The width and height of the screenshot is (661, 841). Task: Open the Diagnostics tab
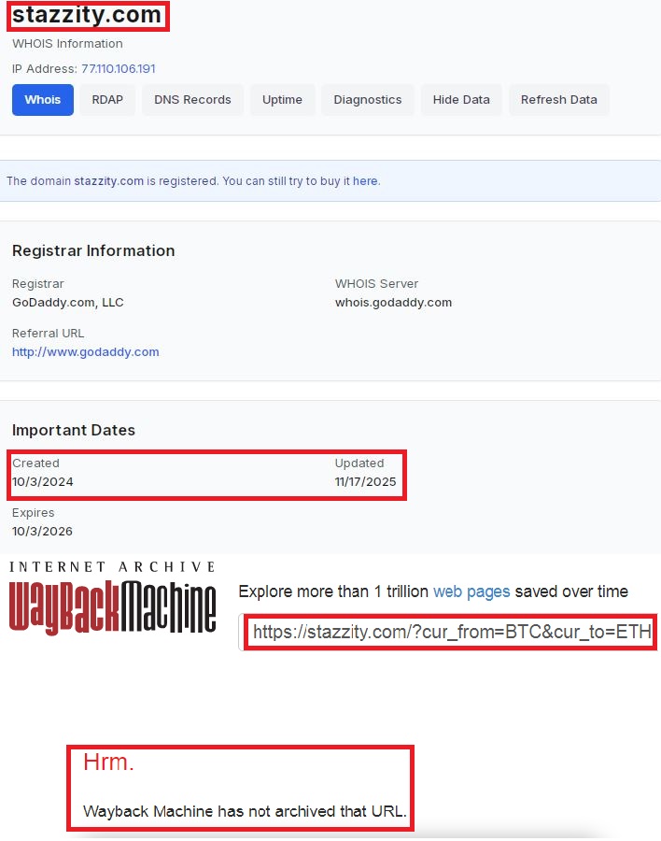pos(368,100)
